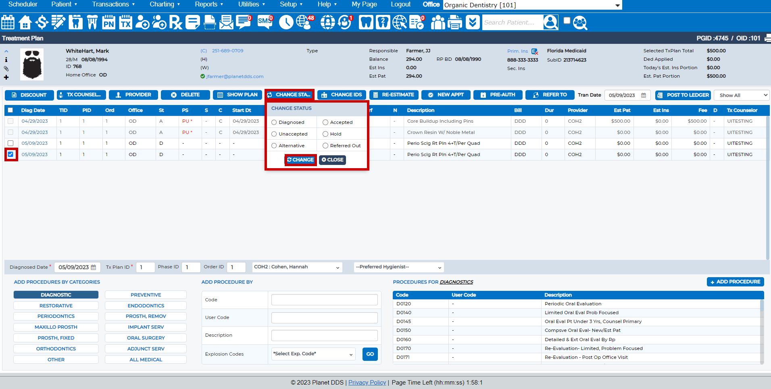The height and width of the screenshot is (389, 771).
Task: Click the Change button in status popup
Action: [x=300, y=160]
